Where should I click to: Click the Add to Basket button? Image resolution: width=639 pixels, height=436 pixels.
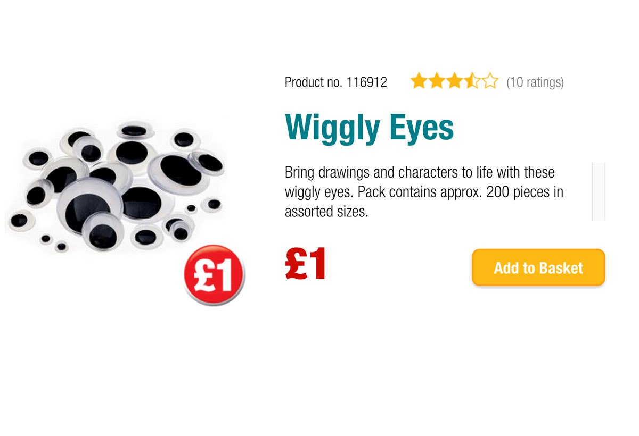pyautogui.click(x=538, y=268)
